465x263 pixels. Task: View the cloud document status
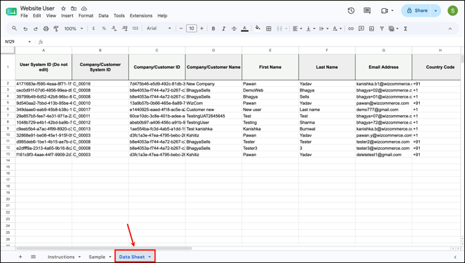(84, 8)
